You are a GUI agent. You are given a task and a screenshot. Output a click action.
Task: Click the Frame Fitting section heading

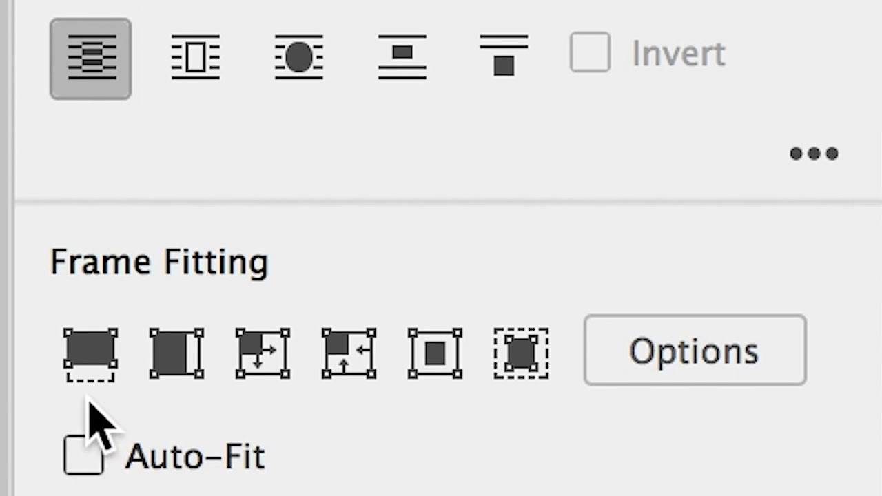tap(159, 263)
